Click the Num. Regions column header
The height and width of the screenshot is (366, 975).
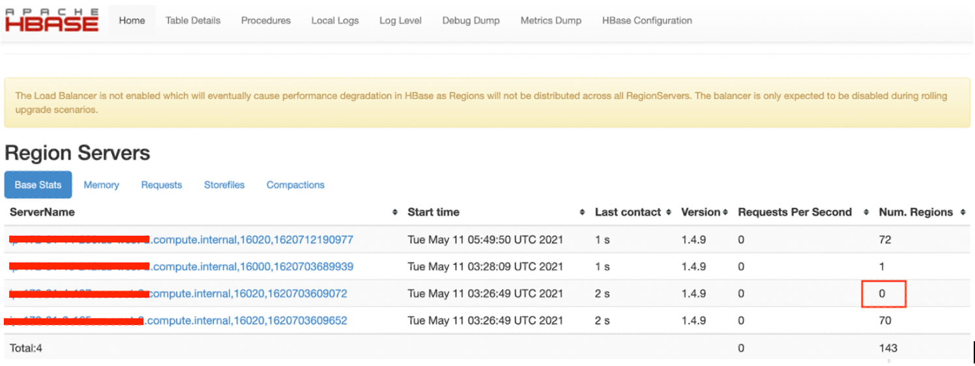(916, 212)
